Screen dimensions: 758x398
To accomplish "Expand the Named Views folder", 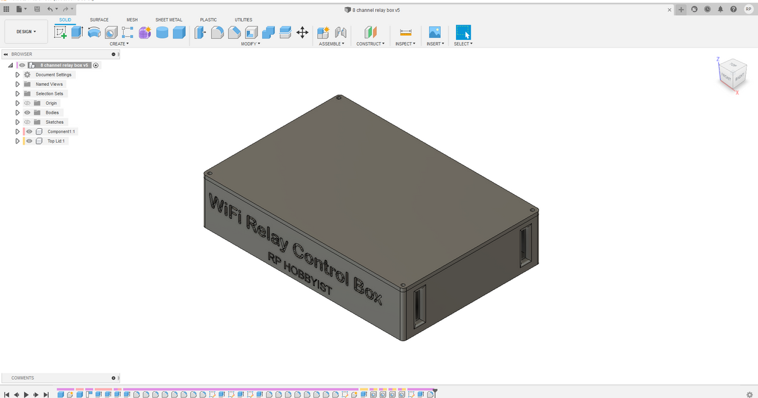I will tap(17, 84).
